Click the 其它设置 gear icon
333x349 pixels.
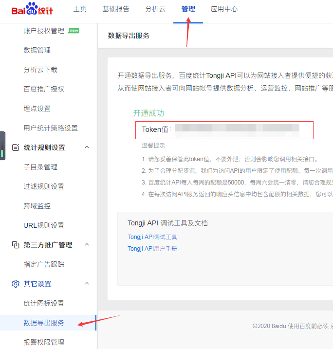(16, 284)
